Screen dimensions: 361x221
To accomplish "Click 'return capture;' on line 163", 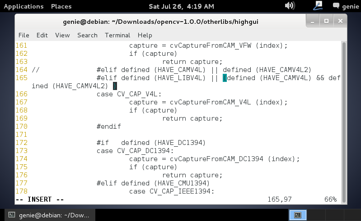I will pyautogui.click(x=192, y=62).
